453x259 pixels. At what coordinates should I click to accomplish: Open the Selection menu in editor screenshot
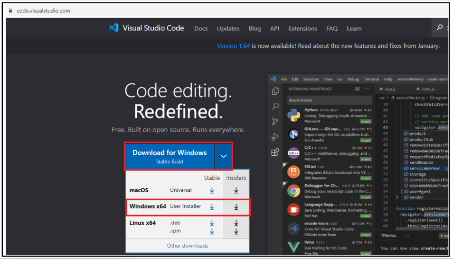click(x=311, y=79)
